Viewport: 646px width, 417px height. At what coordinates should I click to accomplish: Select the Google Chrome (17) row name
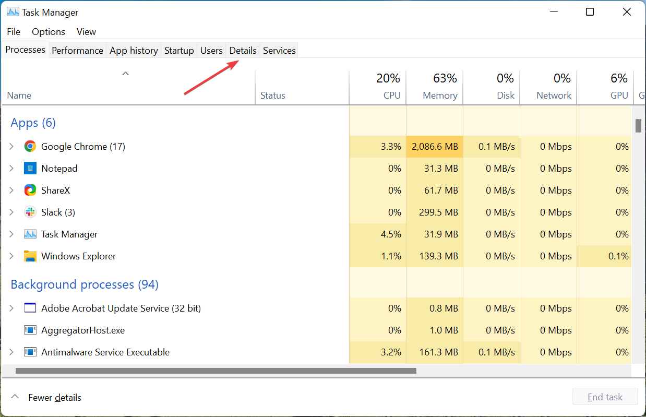pyautogui.click(x=83, y=147)
